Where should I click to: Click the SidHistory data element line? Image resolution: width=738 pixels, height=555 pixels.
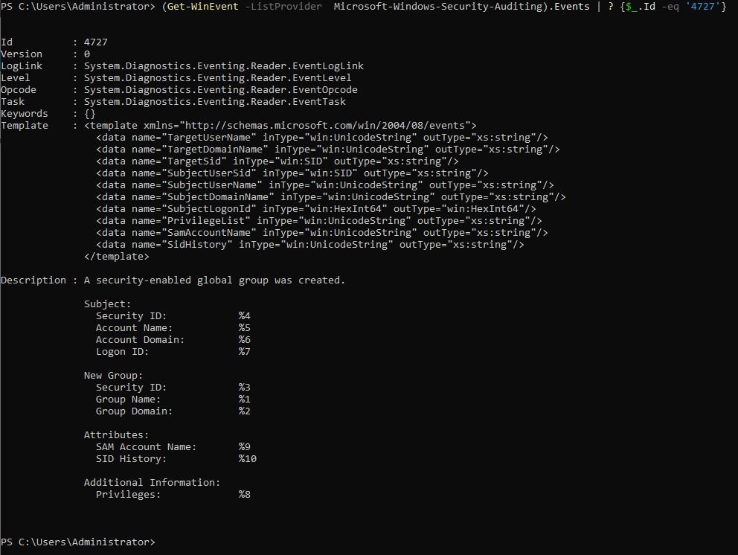(309, 245)
